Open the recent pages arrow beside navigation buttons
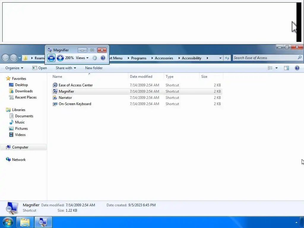The height and width of the screenshot is (228, 304). pos(20,58)
